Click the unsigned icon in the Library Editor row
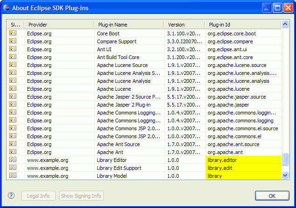Viewport: 296px width, 208px height. (x=13, y=160)
